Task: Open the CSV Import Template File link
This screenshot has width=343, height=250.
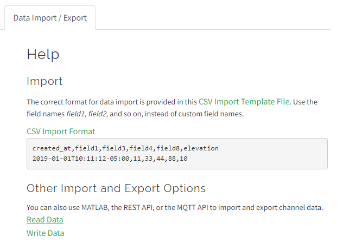Action: (x=244, y=101)
